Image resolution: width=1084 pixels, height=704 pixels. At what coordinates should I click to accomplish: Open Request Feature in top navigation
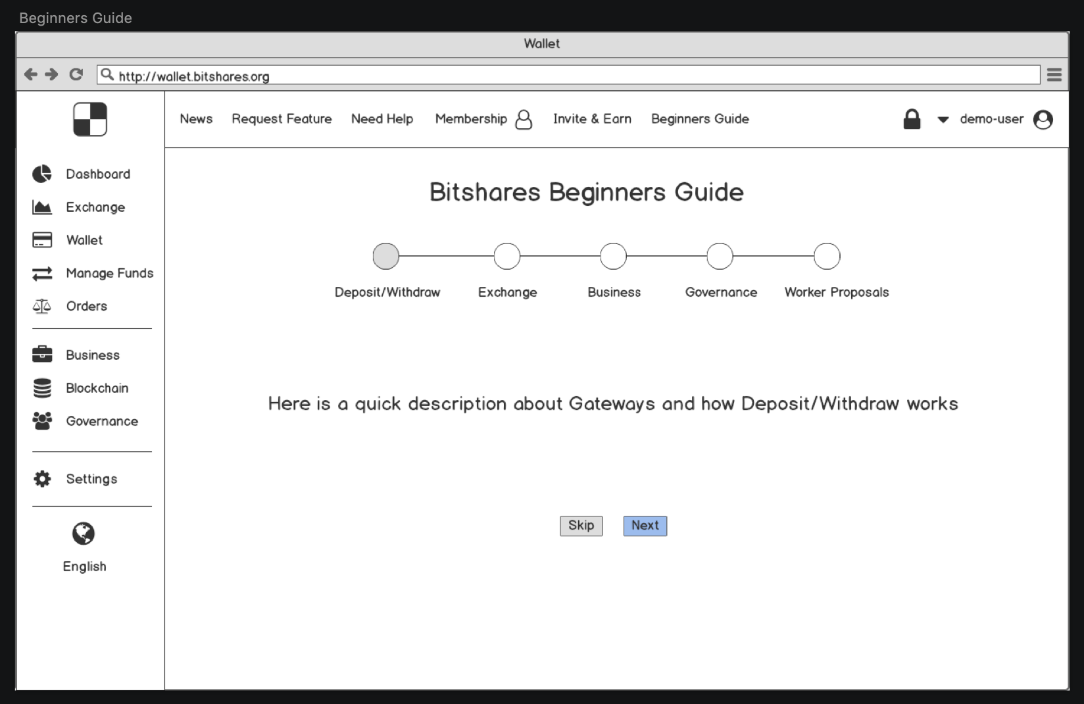coord(282,119)
